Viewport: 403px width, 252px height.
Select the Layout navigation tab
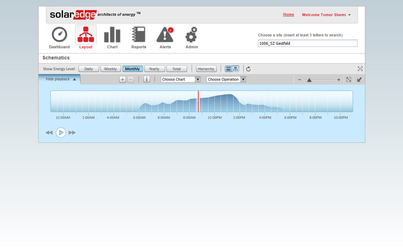[x=86, y=37]
